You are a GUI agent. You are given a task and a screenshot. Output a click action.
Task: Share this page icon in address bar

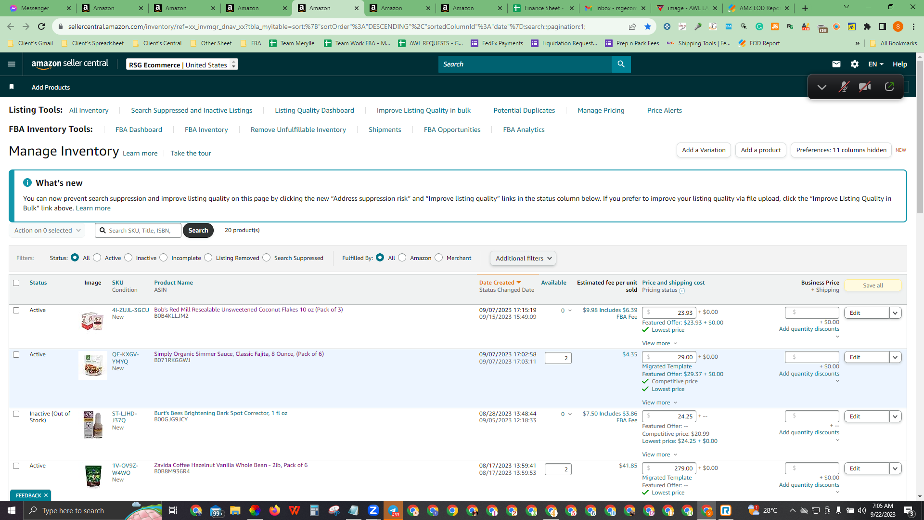click(632, 26)
